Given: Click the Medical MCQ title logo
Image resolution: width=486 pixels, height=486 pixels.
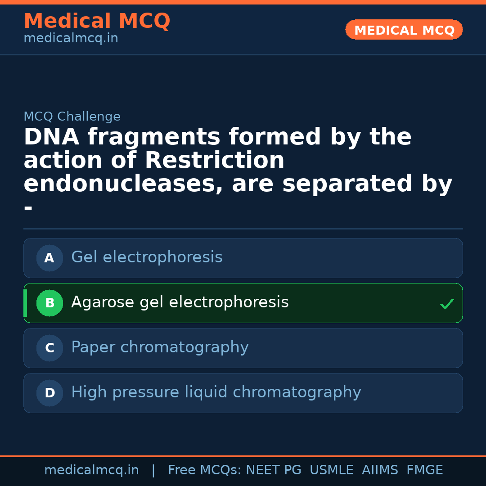Looking at the screenshot, I should pos(97,21).
